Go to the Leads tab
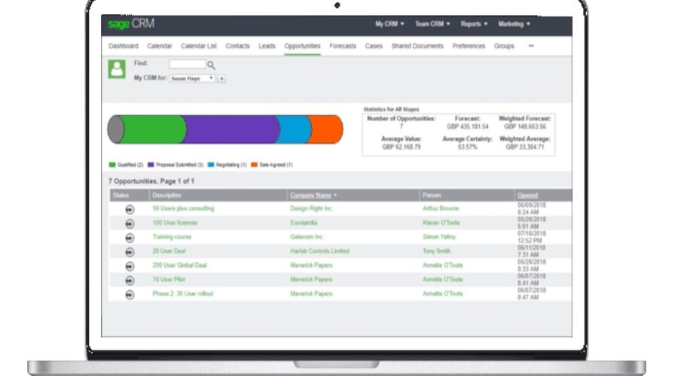Viewport: 678px width, 376px height. point(267,46)
